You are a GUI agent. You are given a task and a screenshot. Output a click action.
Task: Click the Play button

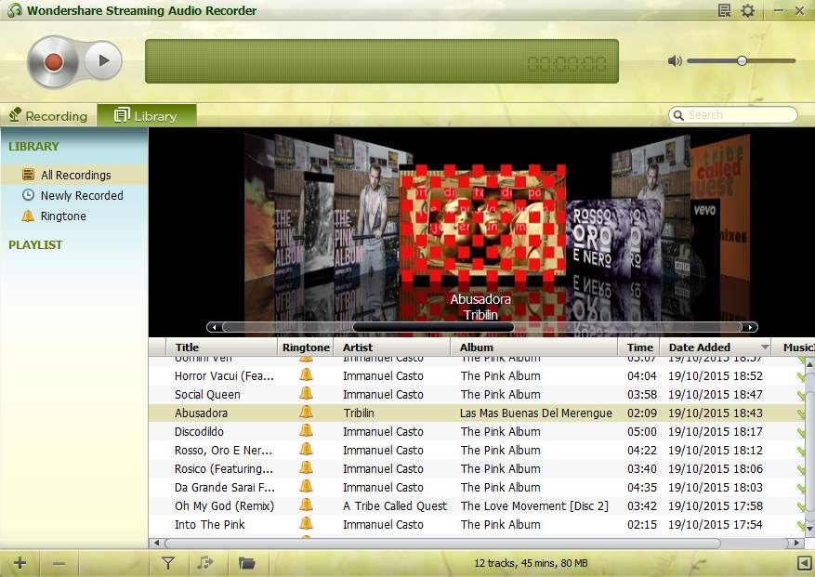click(x=103, y=61)
